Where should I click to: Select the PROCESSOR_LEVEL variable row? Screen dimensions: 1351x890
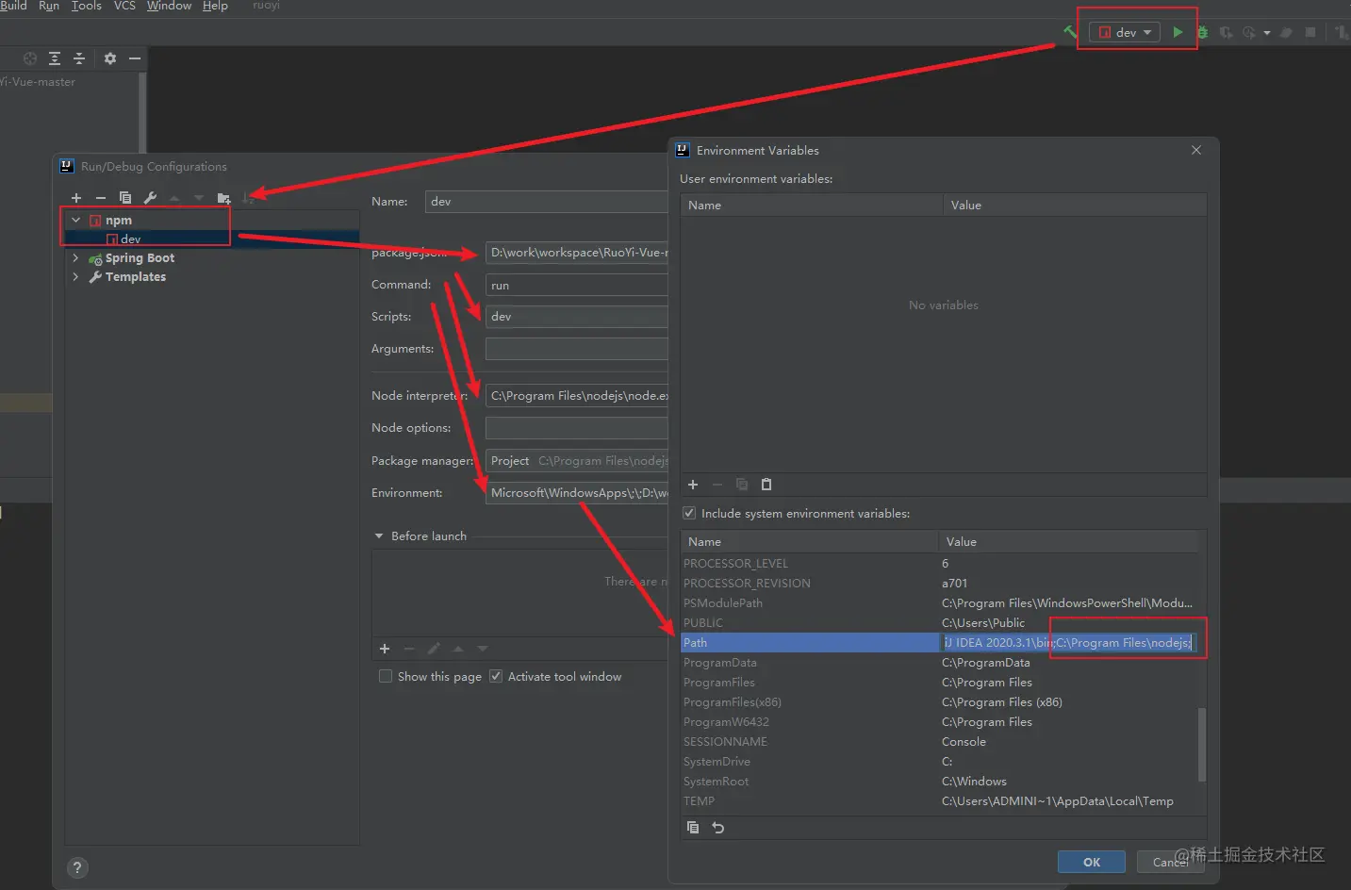coord(939,563)
